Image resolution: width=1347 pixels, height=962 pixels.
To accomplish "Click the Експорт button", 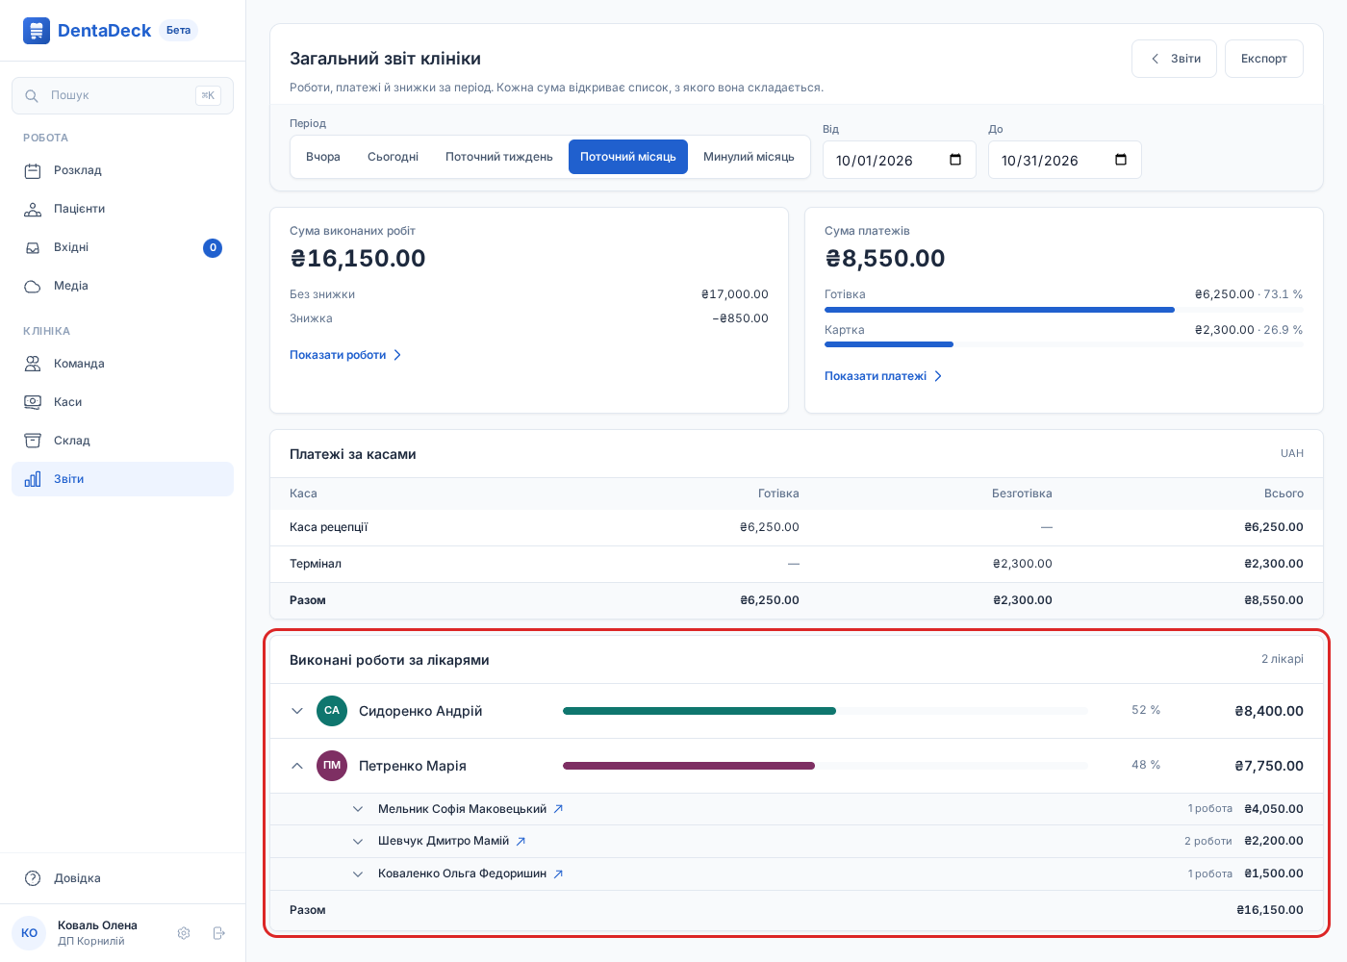I will click(x=1264, y=59).
